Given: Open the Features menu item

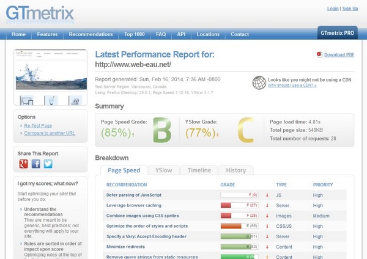Looking at the screenshot, I should [x=47, y=34].
